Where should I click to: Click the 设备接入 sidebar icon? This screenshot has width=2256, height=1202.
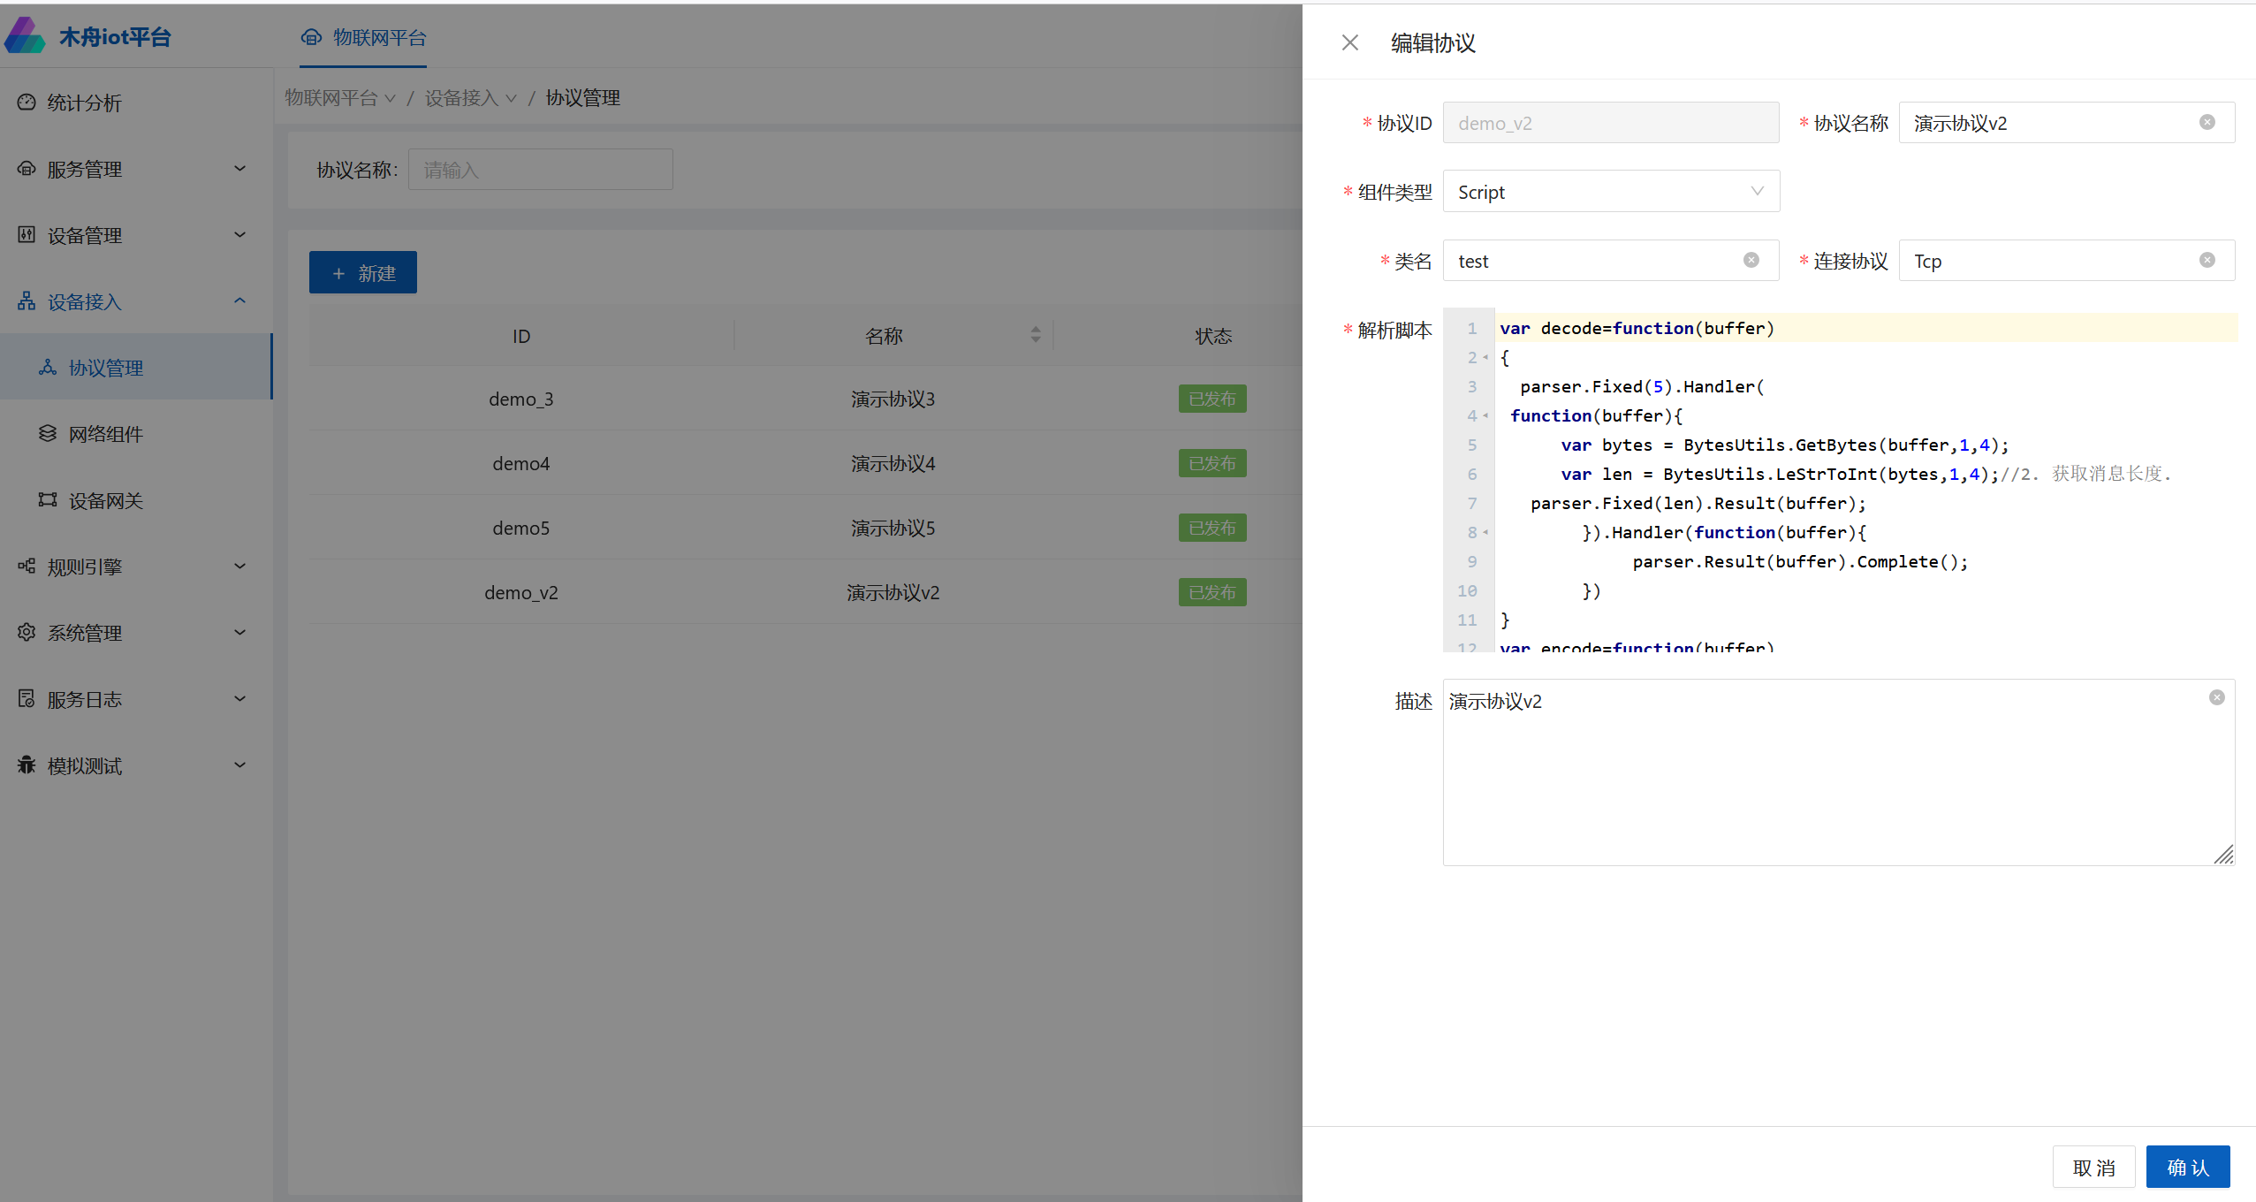coord(27,301)
